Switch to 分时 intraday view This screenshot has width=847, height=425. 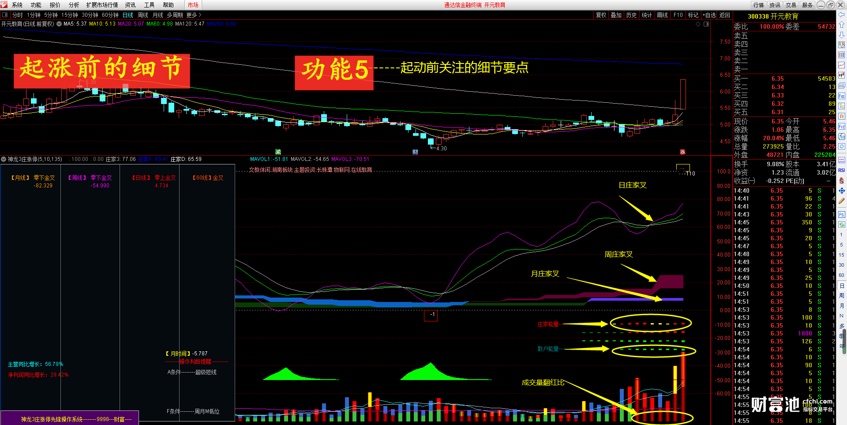pyautogui.click(x=18, y=15)
